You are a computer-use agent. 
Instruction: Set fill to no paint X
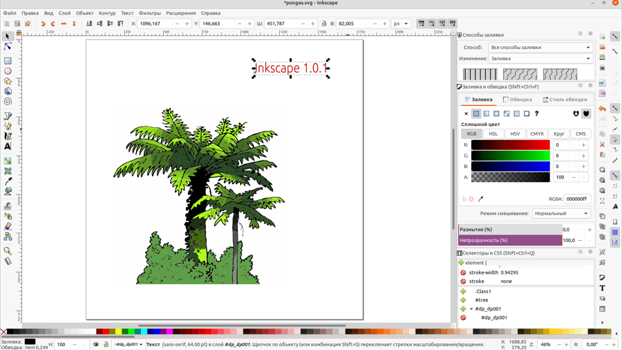pyautogui.click(x=466, y=113)
